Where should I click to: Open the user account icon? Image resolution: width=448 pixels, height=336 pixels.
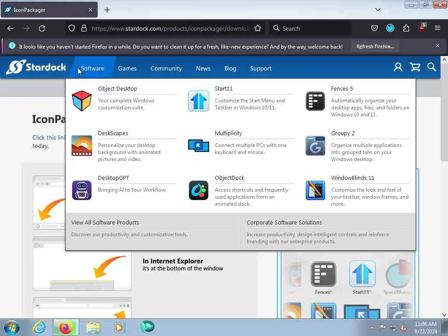point(398,67)
